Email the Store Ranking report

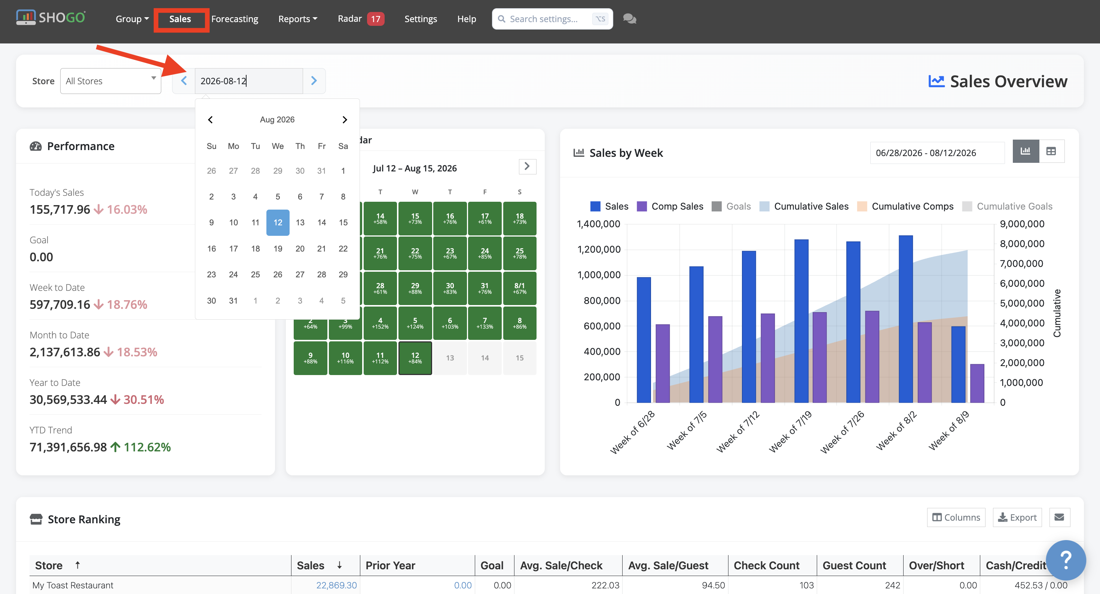click(1059, 517)
